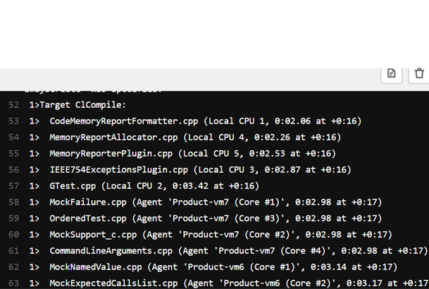
Task: Click the CodeMemoryReportFormatter.cpp log entry
Action: coord(204,121)
